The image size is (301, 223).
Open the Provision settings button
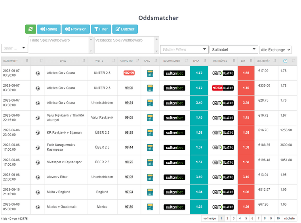point(76,29)
